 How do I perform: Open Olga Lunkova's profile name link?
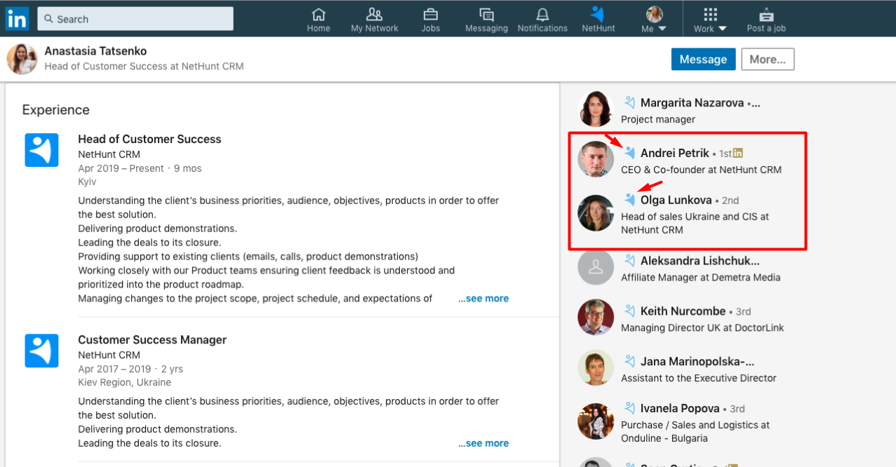pos(676,200)
